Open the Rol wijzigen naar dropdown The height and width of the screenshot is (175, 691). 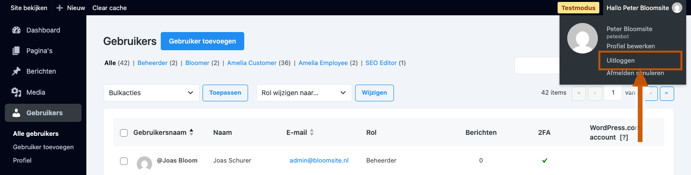point(304,93)
